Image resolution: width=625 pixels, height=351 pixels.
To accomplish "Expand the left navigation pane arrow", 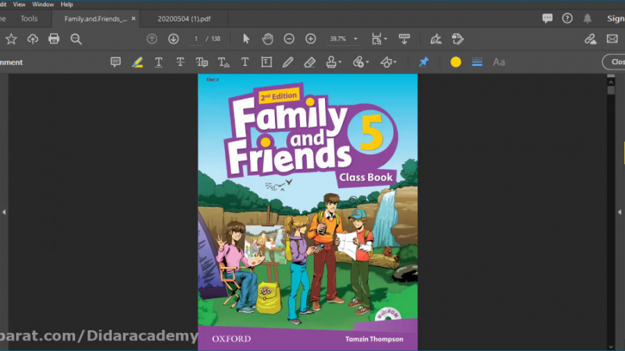I will pyautogui.click(x=4, y=212).
